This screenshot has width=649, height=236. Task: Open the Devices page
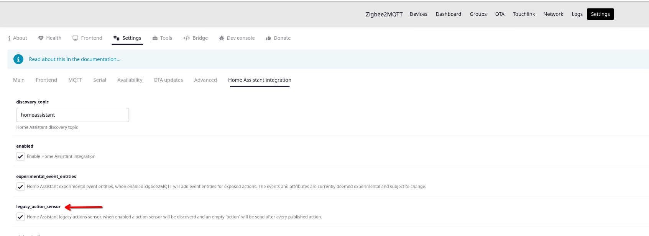[x=418, y=14]
